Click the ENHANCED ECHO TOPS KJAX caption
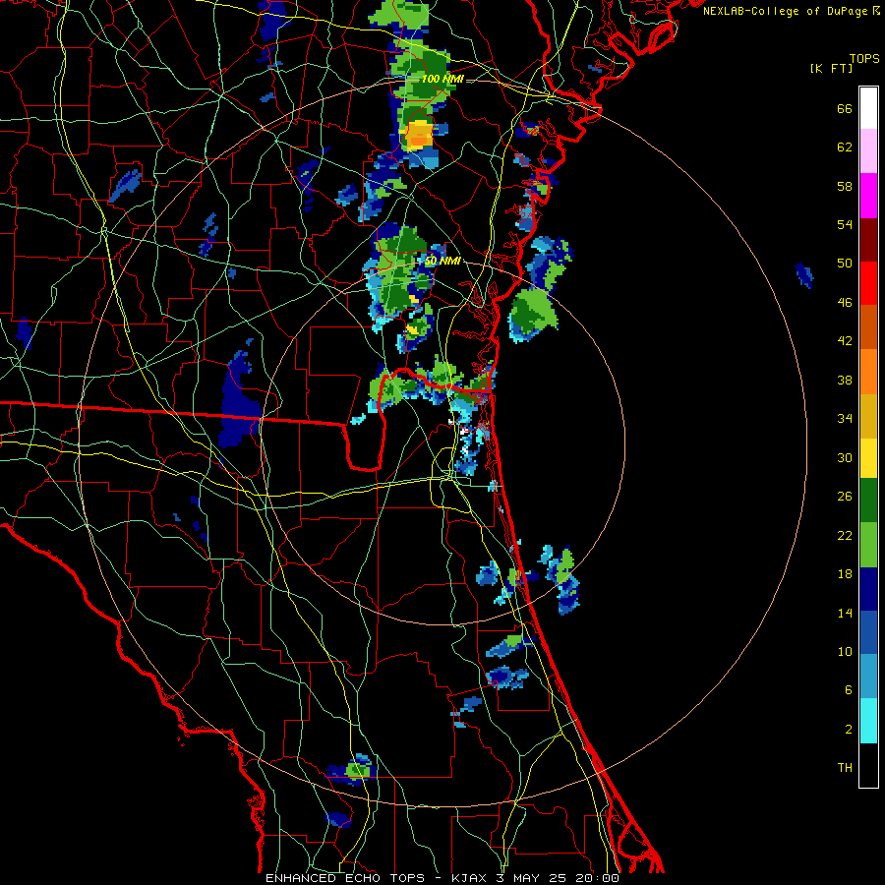This screenshot has width=885, height=885. click(442, 878)
